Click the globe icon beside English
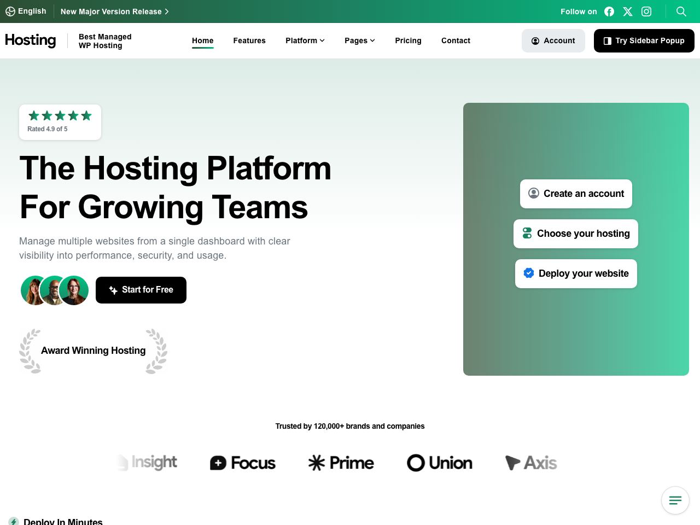700x525 pixels. coord(10,11)
